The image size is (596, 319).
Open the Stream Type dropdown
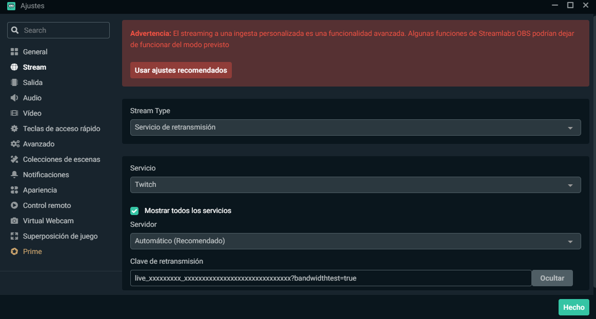pyautogui.click(x=355, y=127)
